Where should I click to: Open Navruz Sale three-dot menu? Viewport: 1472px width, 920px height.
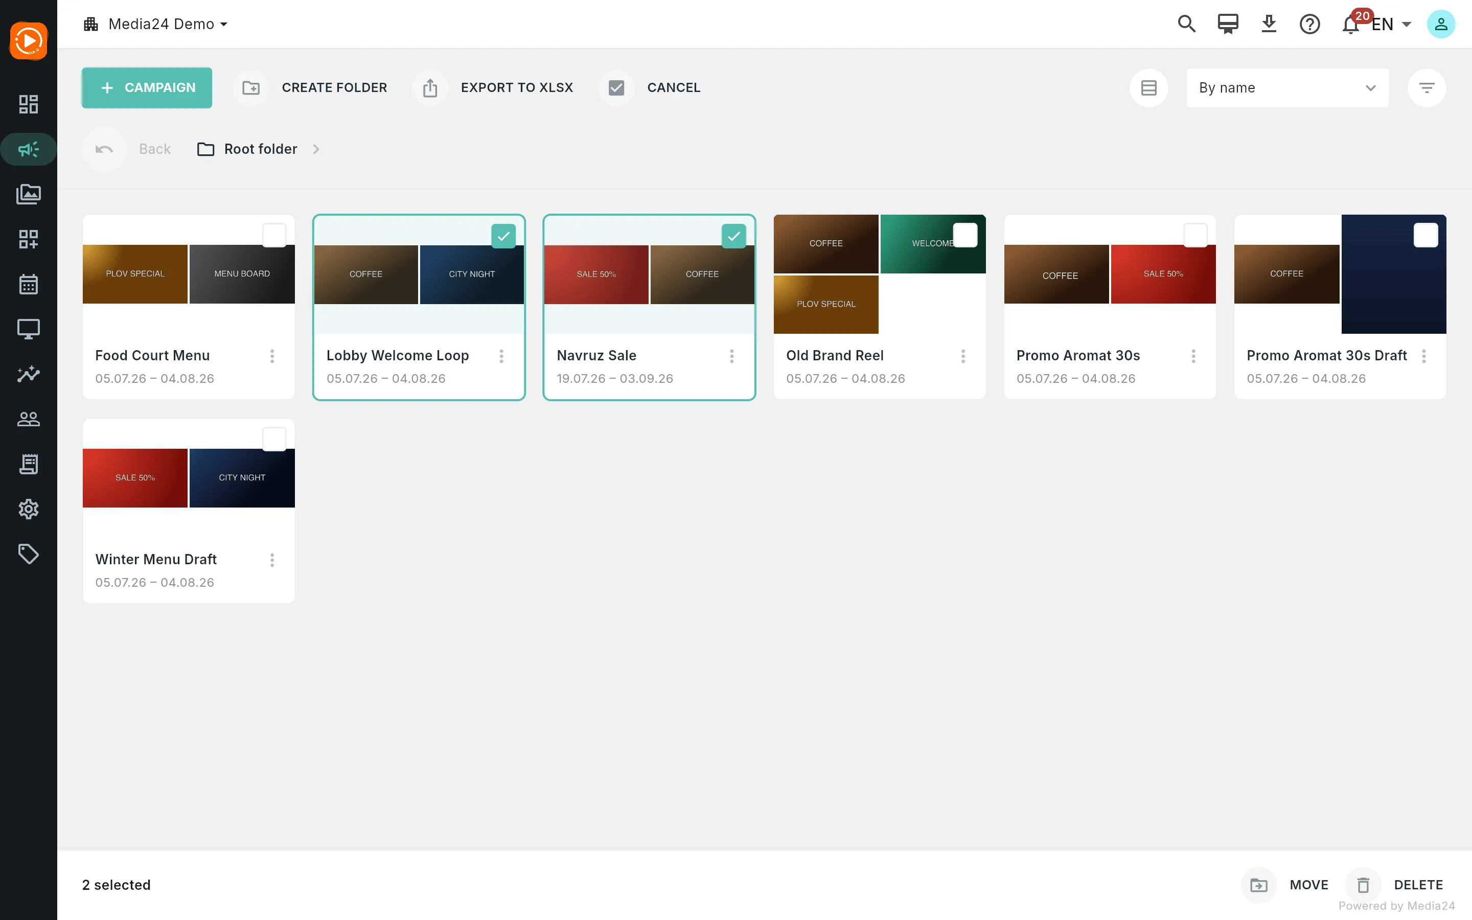(x=732, y=356)
